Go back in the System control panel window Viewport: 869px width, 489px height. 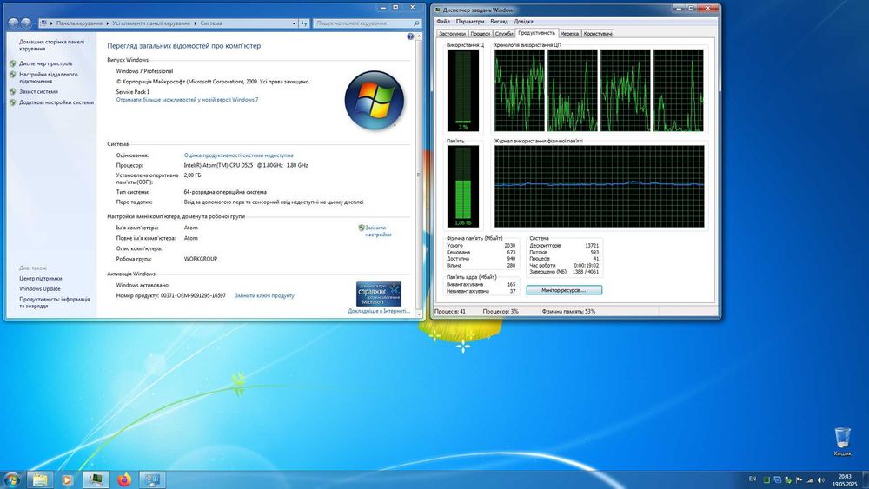coord(13,23)
